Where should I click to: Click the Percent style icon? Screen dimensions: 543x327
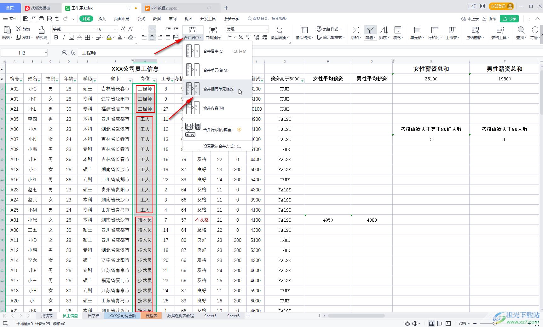(240, 38)
